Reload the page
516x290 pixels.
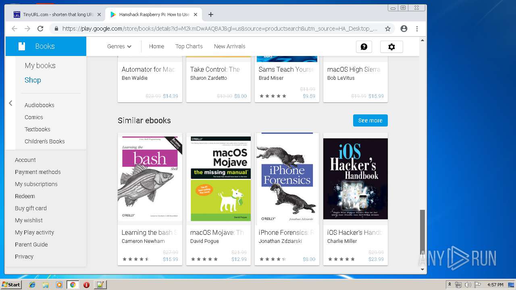40,29
